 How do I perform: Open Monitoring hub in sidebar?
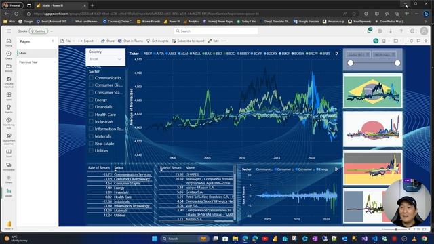(9, 123)
